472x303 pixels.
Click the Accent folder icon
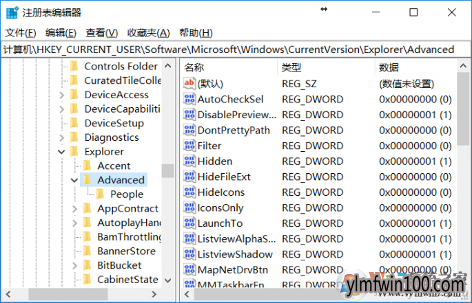click(88, 166)
